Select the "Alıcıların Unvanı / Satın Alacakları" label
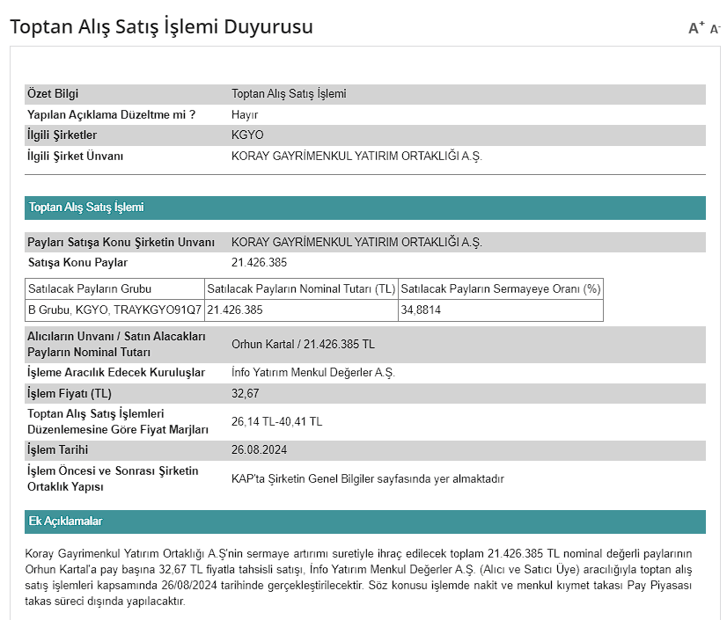The height and width of the screenshot is (620, 727). pos(116,337)
